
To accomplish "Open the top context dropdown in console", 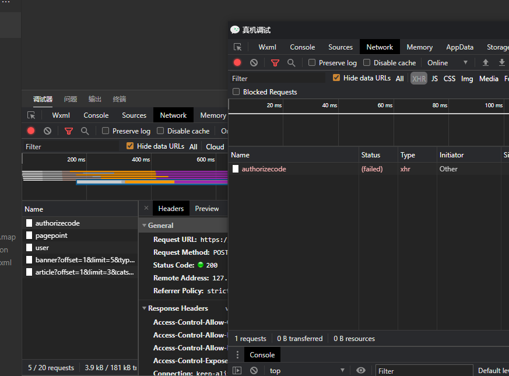I will pos(307,371).
